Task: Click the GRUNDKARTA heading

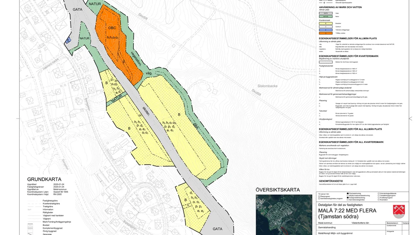Action: tap(44, 179)
